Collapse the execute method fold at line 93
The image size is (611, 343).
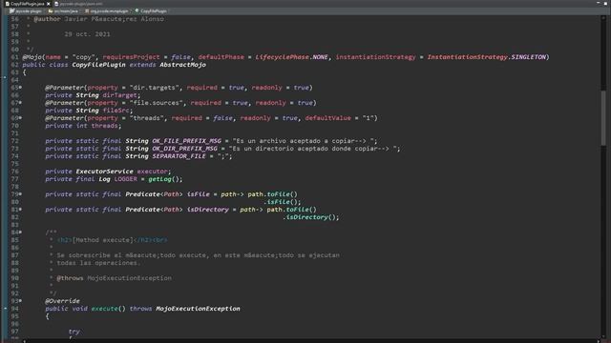(x=20, y=301)
